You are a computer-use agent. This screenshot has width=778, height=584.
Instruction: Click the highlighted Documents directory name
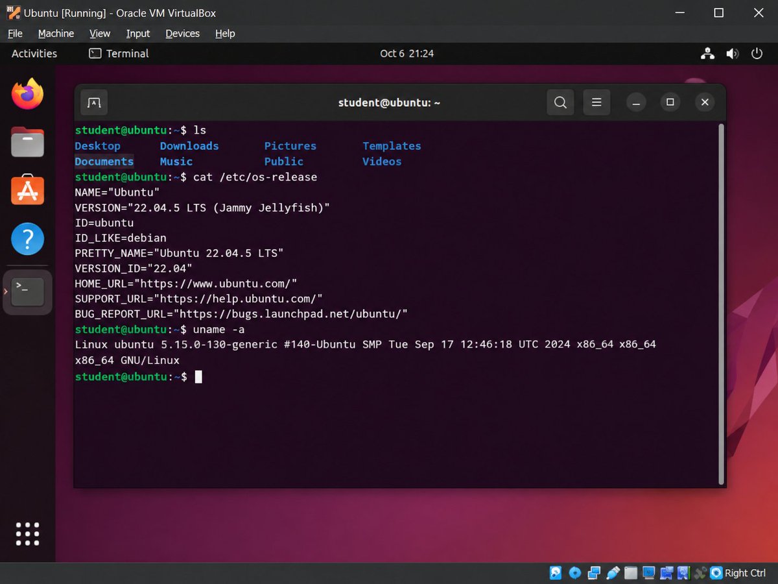104,162
